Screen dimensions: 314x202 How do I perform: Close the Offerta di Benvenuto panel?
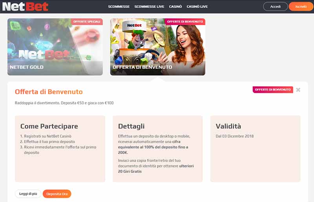pyautogui.click(x=298, y=90)
